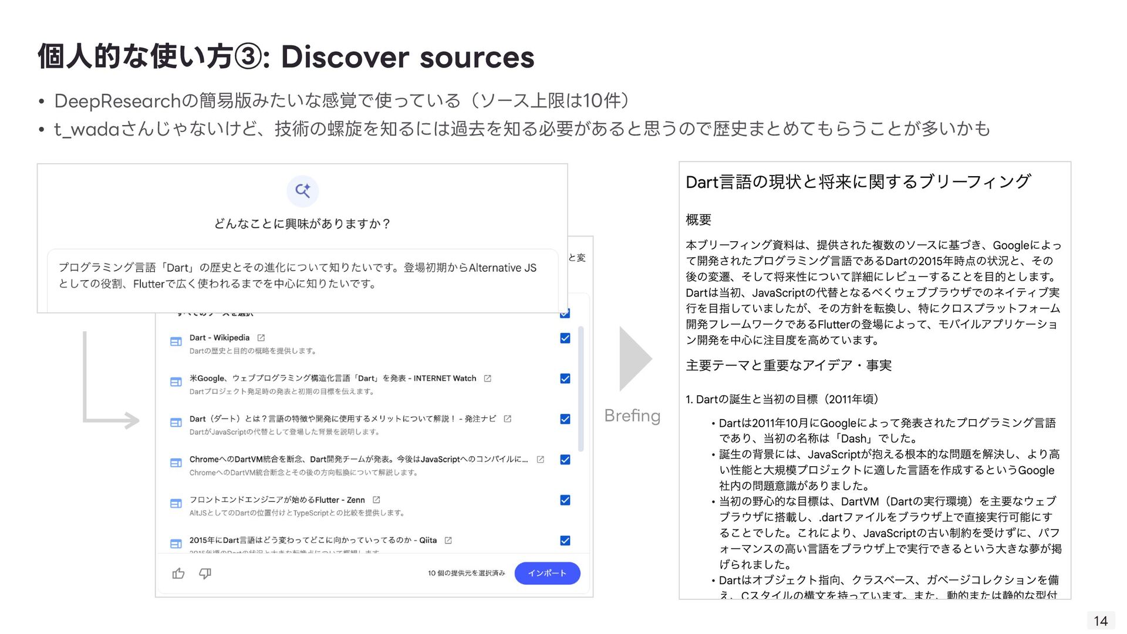Click the フロントエンドエンジニアが始めるFlutter - Zenn title
1127x634 pixels.
pyautogui.click(x=276, y=500)
